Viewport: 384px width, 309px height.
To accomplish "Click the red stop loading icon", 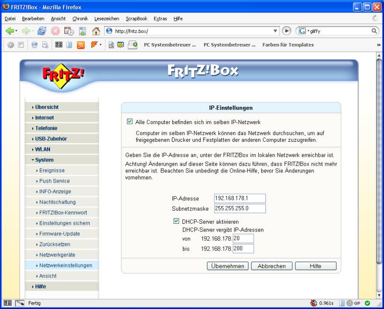I will click(x=55, y=31).
